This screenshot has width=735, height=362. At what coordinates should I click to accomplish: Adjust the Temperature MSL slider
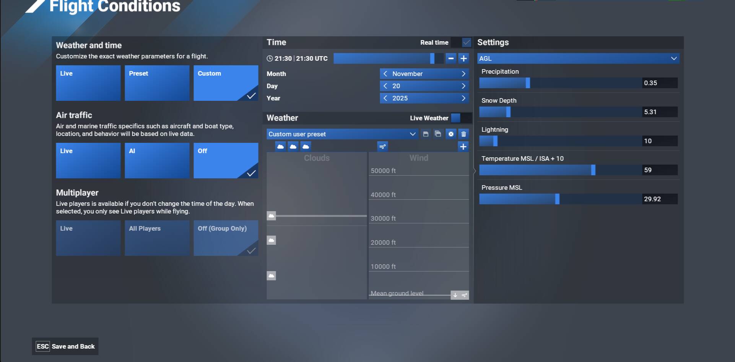pos(560,170)
